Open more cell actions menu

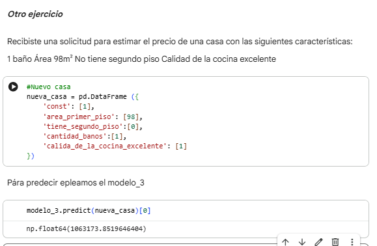[352, 241]
